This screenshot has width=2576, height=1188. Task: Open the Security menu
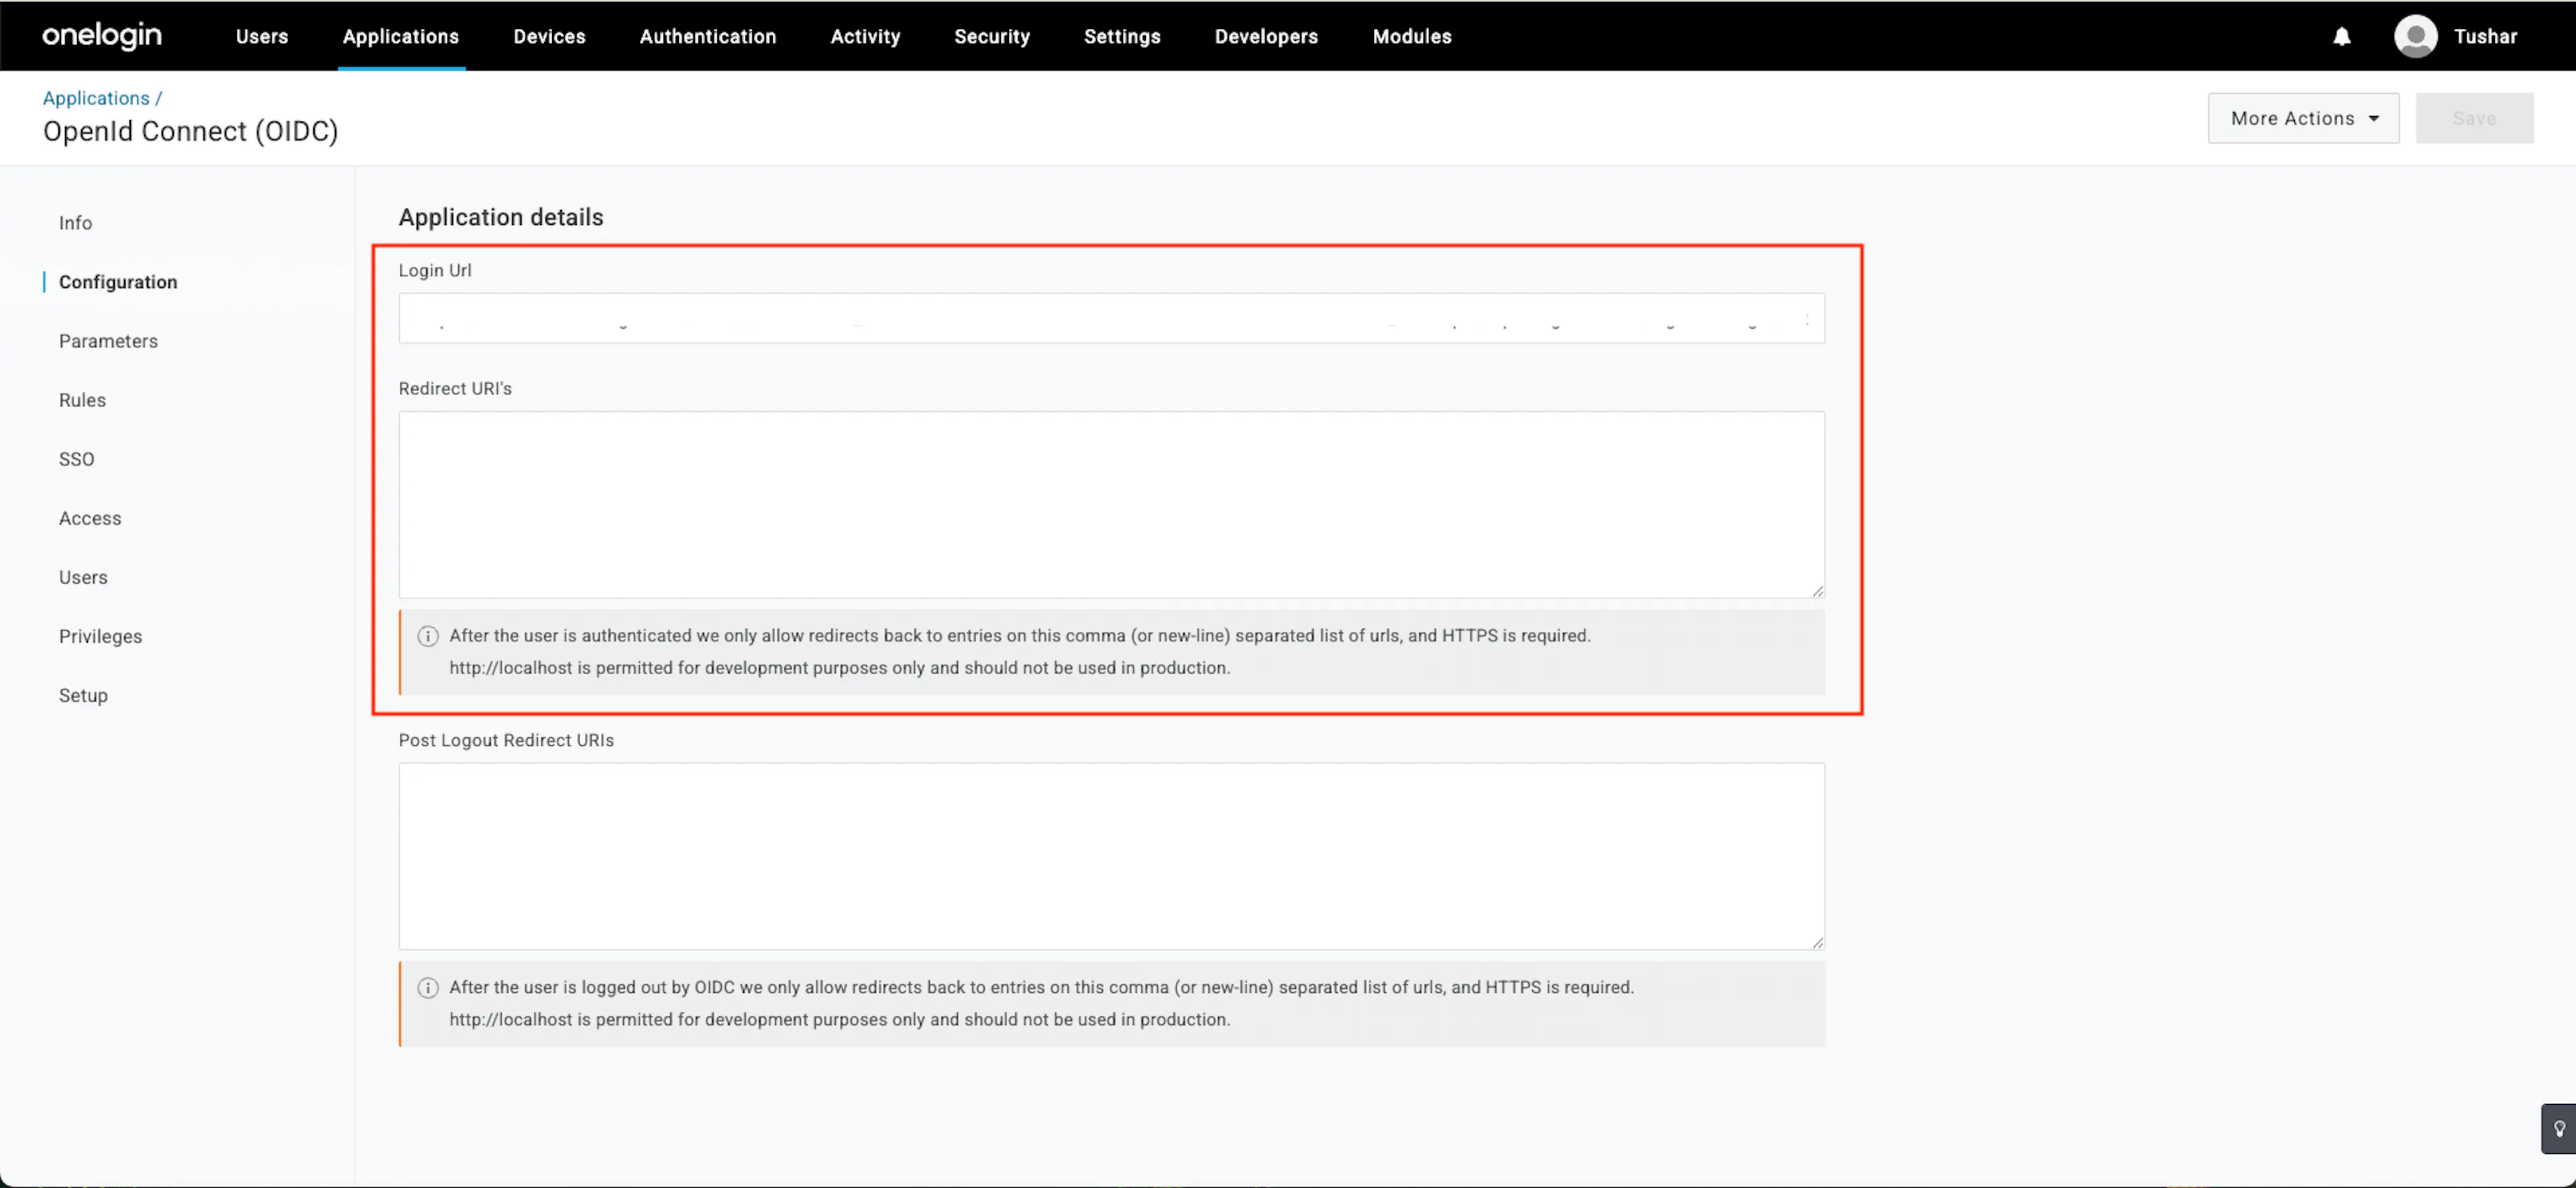click(x=992, y=37)
